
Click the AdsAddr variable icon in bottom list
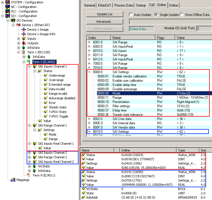coord(83,197)
